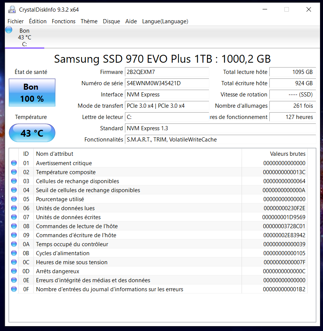The width and height of the screenshot is (323, 331).
Task: Click the blue status orb for drive C:
Action: tap(9, 30)
